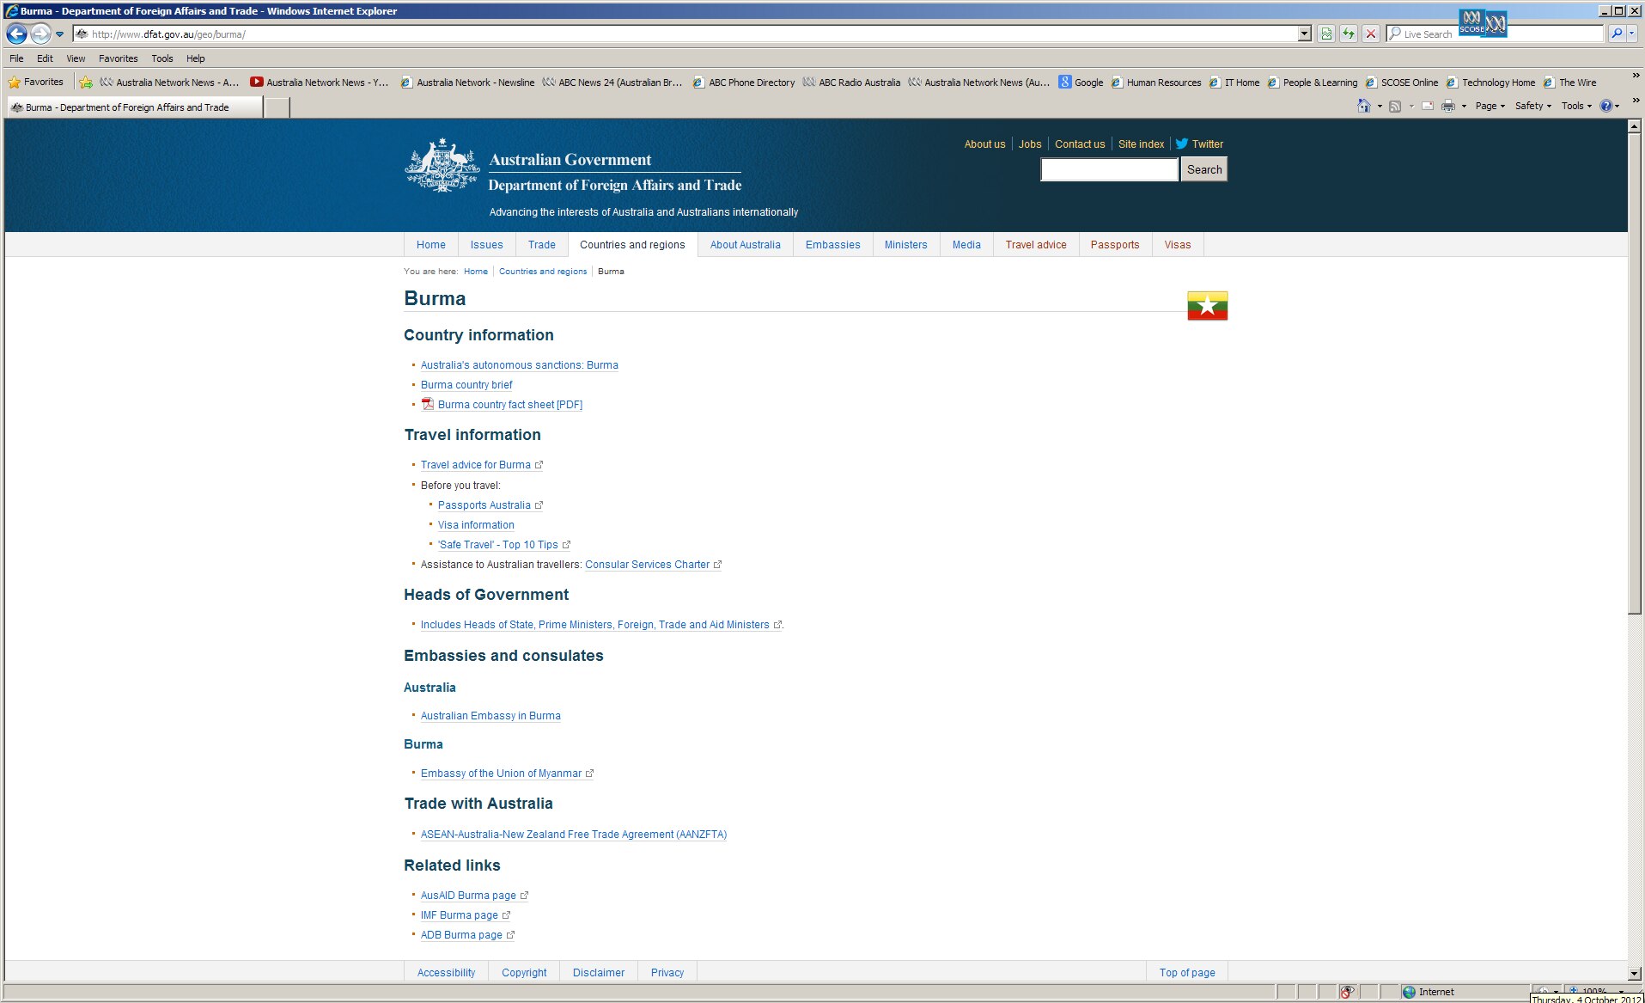Viewport: 1645px width, 1003px height.
Task: Open the Favorites menu in menu bar
Action: (x=118, y=58)
